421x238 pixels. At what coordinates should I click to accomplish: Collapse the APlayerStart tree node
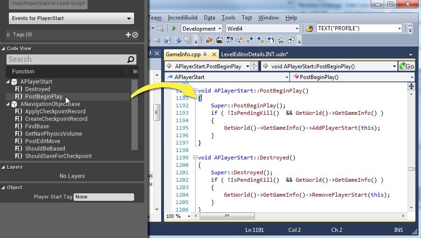8,82
